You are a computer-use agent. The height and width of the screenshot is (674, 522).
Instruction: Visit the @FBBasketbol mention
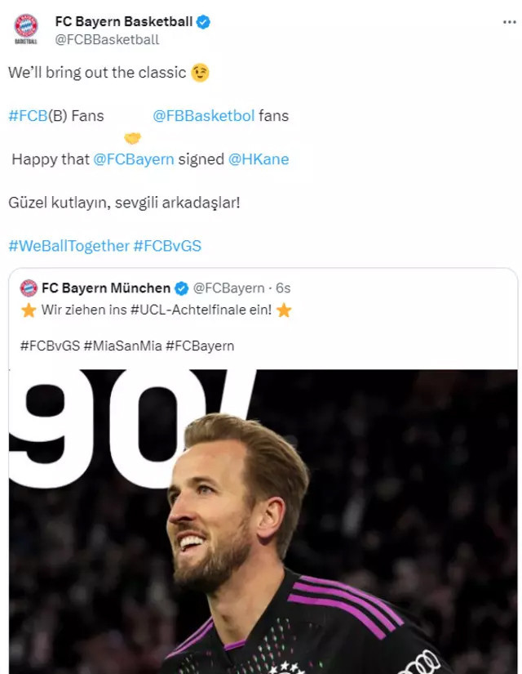pos(204,116)
